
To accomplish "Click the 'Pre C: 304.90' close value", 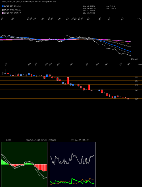I will point(89,13).
